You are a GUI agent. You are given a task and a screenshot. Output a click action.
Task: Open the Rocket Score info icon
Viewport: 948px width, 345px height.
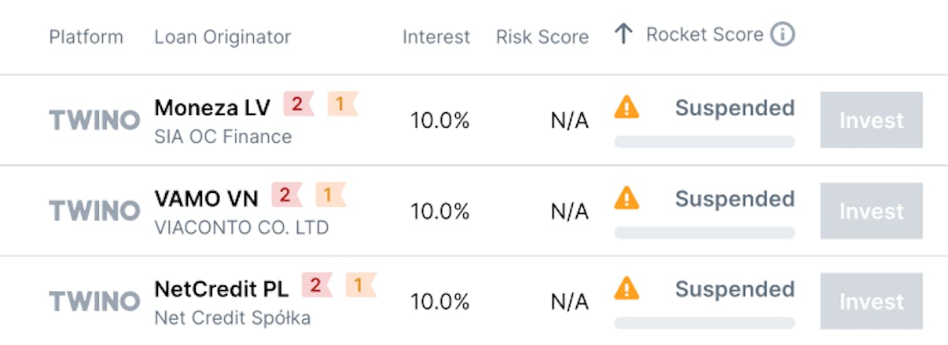coord(782,34)
